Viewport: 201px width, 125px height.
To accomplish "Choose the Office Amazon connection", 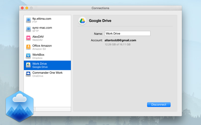I will point(47,47).
